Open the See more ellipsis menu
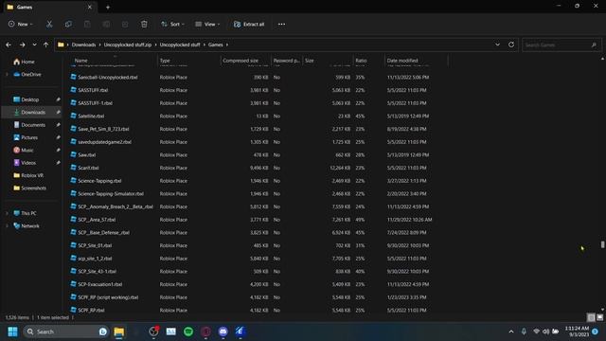The height and width of the screenshot is (341, 606). click(x=281, y=24)
